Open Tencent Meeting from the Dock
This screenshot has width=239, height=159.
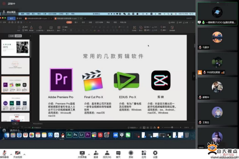[x=116, y=135]
